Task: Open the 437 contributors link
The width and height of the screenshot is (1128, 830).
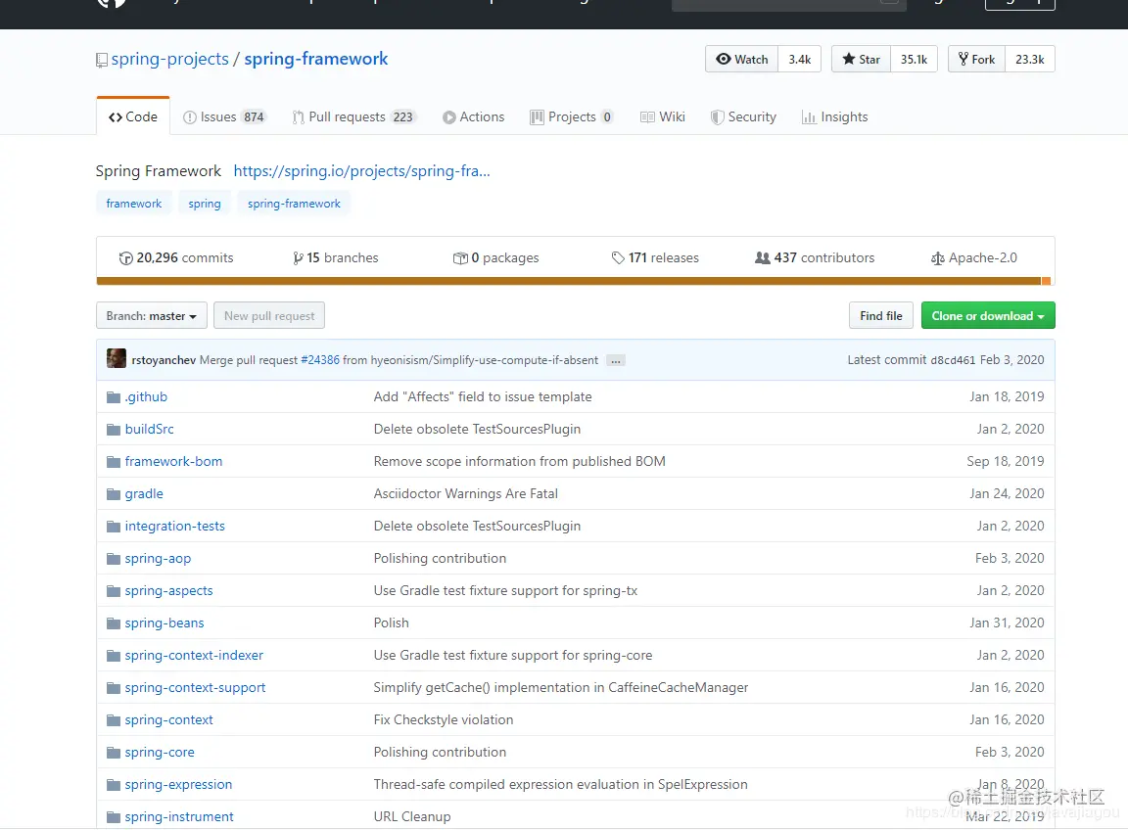Action: click(815, 258)
